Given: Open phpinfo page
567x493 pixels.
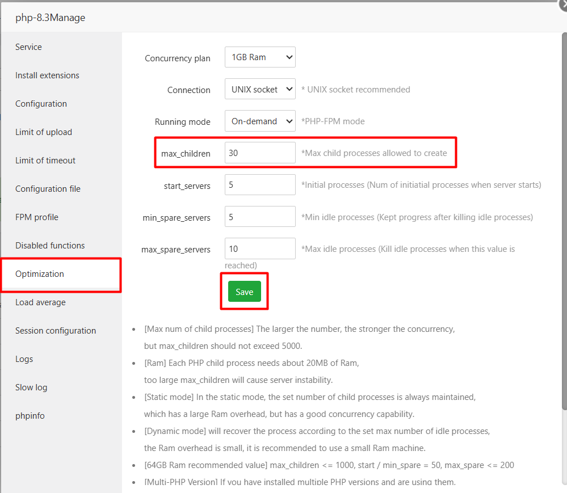Looking at the screenshot, I should click(30, 416).
